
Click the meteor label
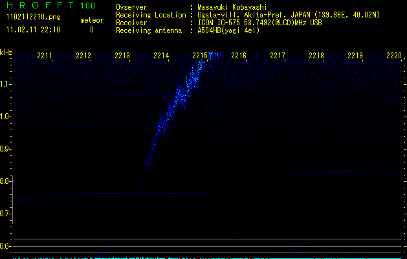(92, 20)
